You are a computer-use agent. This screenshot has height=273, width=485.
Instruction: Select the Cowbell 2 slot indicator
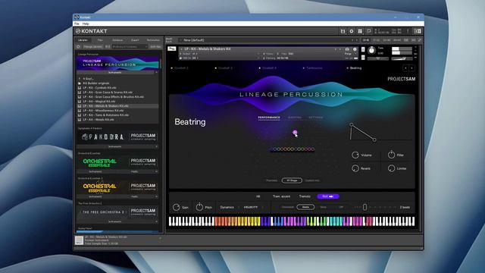pos(180,68)
